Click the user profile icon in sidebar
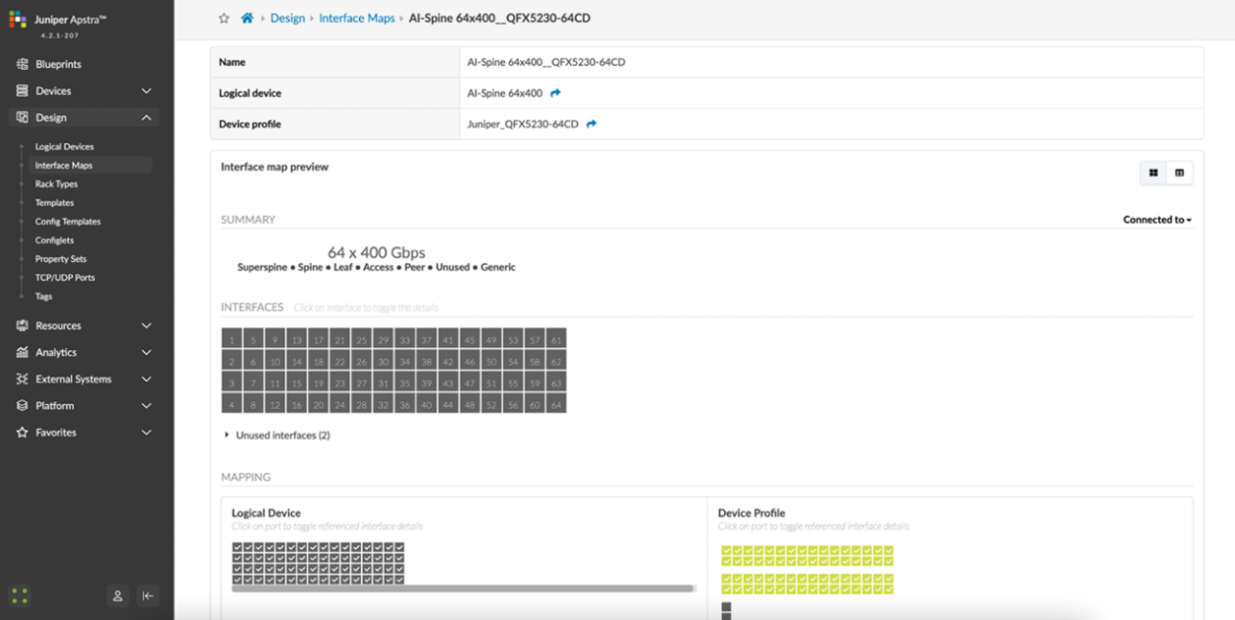 point(118,595)
